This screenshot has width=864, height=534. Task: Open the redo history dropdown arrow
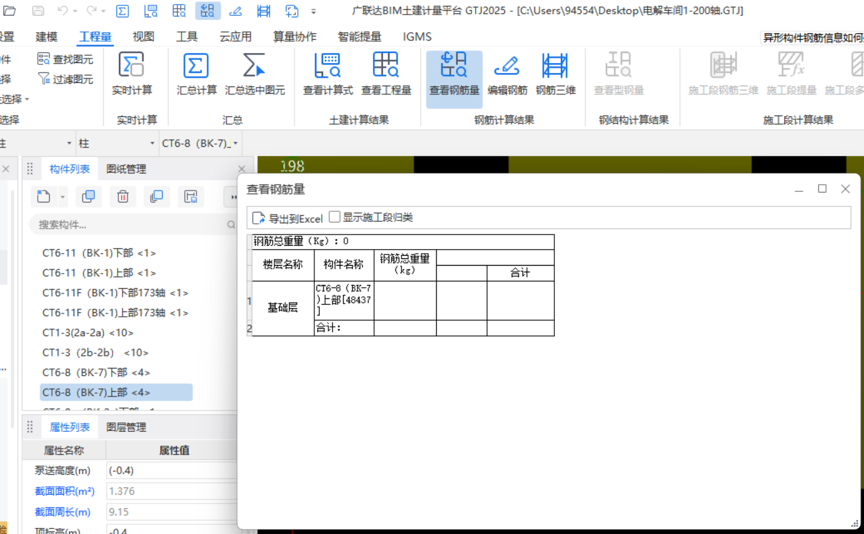[x=104, y=11]
